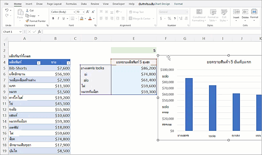262x155 pixels.
Task: Toggle Italic formatting
Action: pyautogui.click(x=58, y=18)
